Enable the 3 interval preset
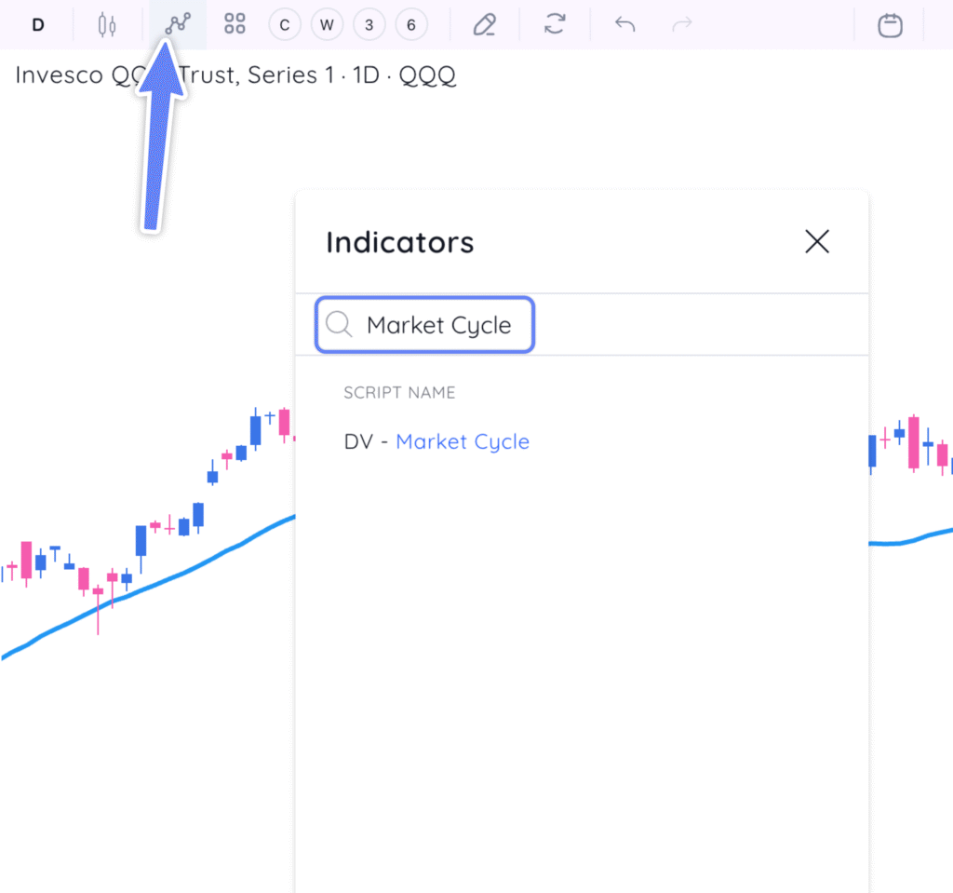This screenshot has height=893, width=953. [369, 24]
